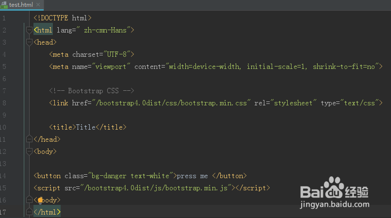Click line number 5 in the gutter
The height and width of the screenshot is (218, 391).
(x=4, y=67)
